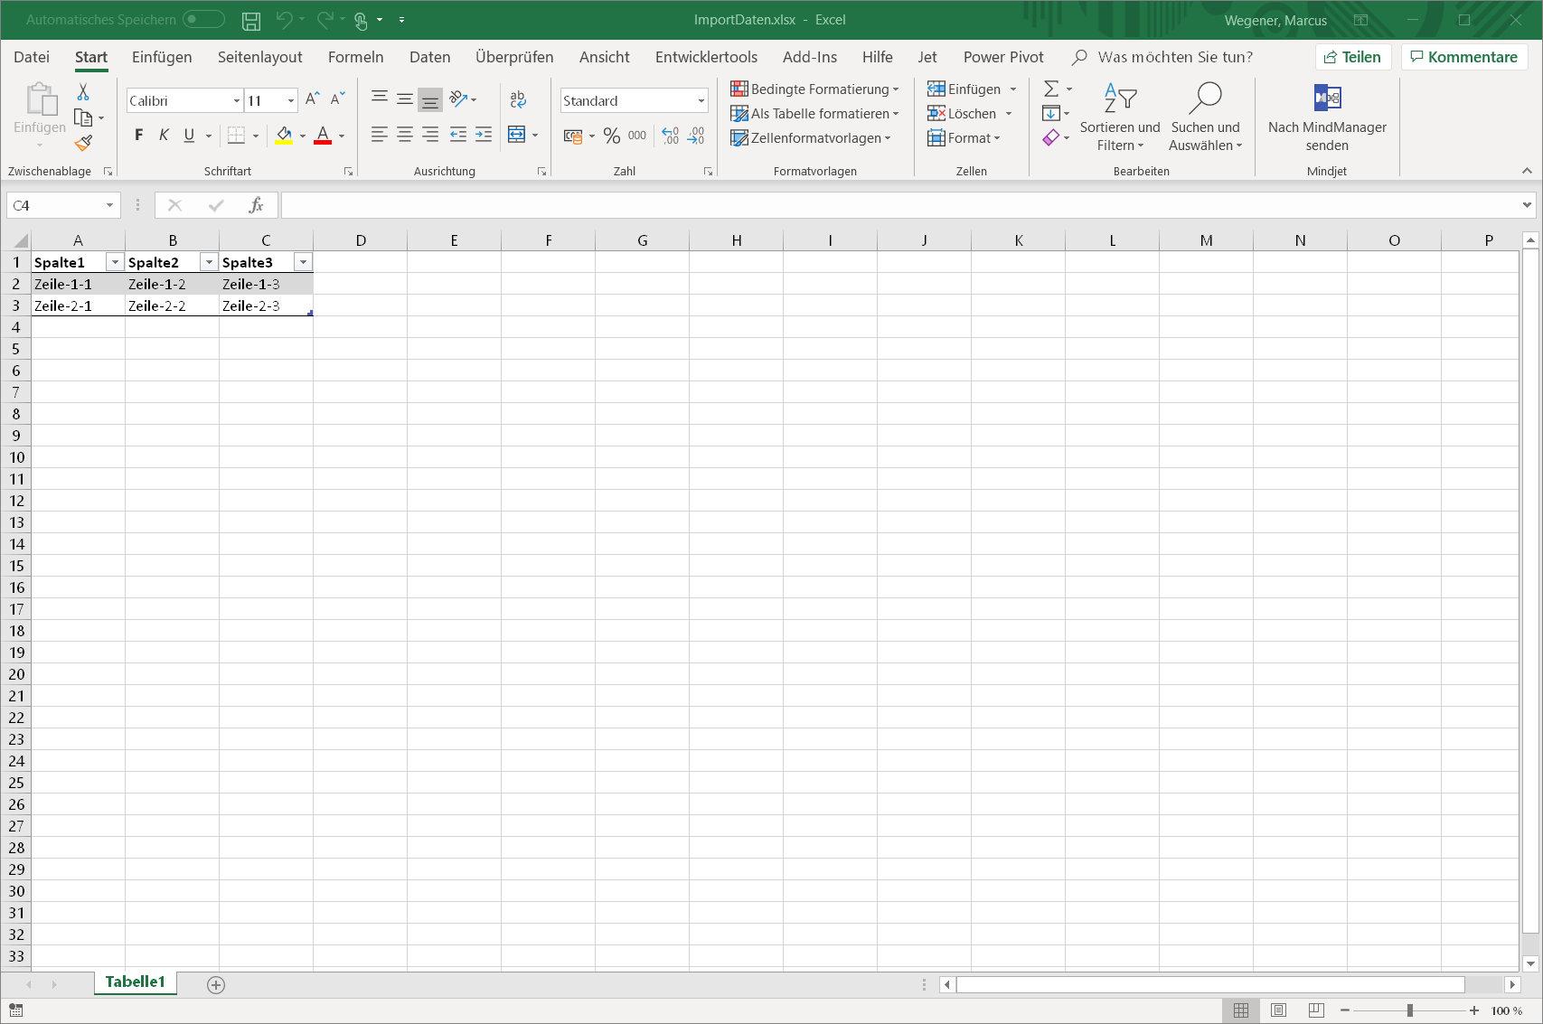Image resolution: width=1543 pixels, height=1024 pixels.
Task: Click Nach MindManager senden icon
Action: [1327, 98]
